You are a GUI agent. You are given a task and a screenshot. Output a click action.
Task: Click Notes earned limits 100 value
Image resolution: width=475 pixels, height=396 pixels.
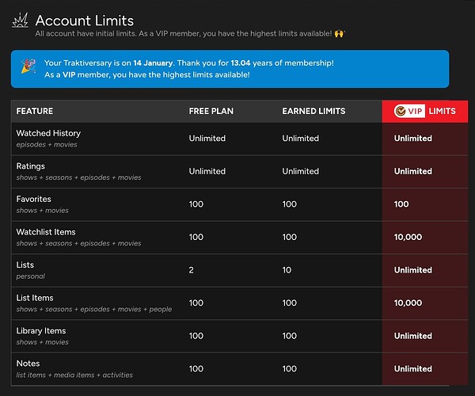[290, 369]
